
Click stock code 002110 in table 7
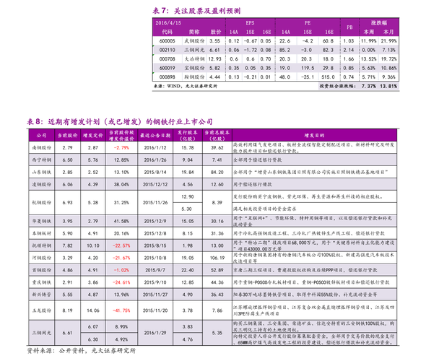tap(167, 50)
